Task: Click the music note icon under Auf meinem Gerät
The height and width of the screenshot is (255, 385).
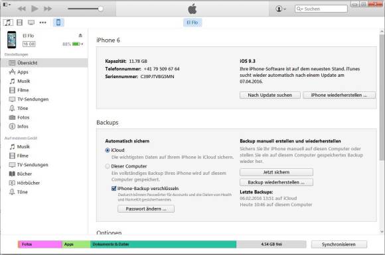Action: 12,146
